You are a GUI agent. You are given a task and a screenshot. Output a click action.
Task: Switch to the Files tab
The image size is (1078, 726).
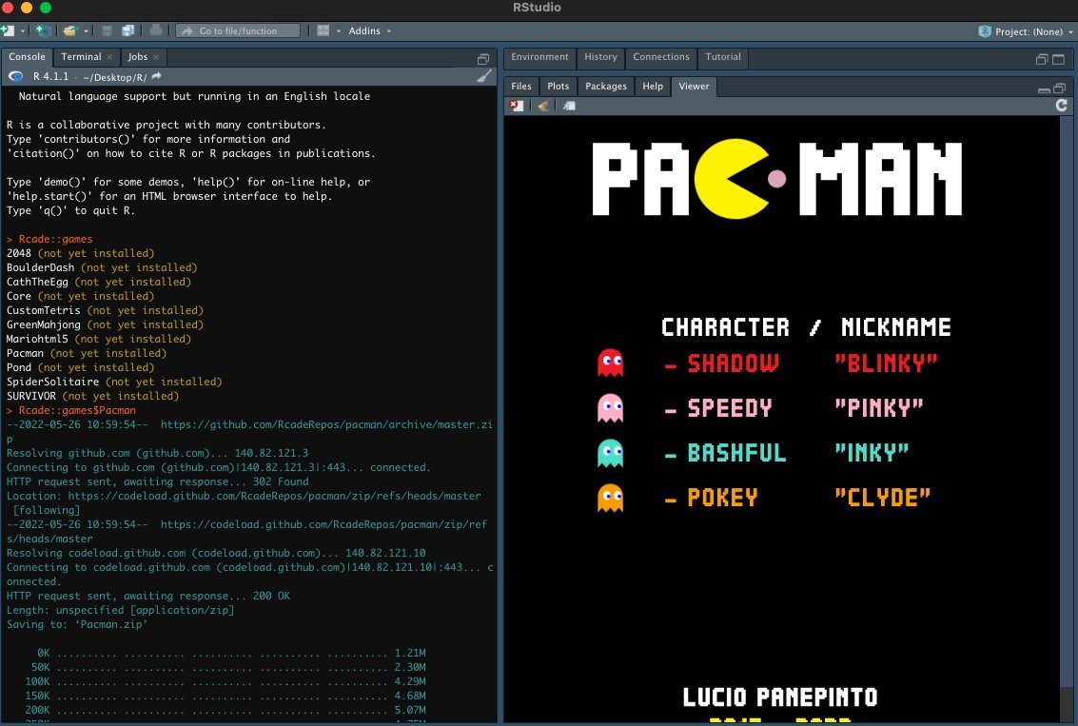pos(521,87)
